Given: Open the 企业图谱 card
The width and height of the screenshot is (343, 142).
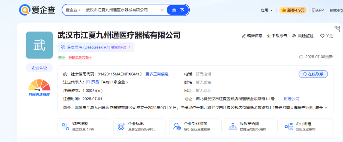Looking at the screenshot, I should pos(307,126).
